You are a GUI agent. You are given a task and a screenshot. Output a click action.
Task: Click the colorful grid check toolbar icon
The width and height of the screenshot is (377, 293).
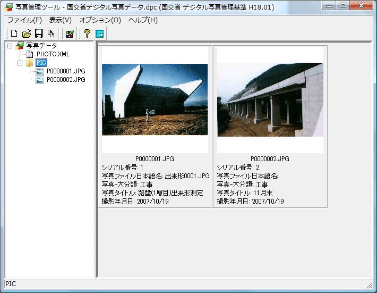tap(70, 34)
